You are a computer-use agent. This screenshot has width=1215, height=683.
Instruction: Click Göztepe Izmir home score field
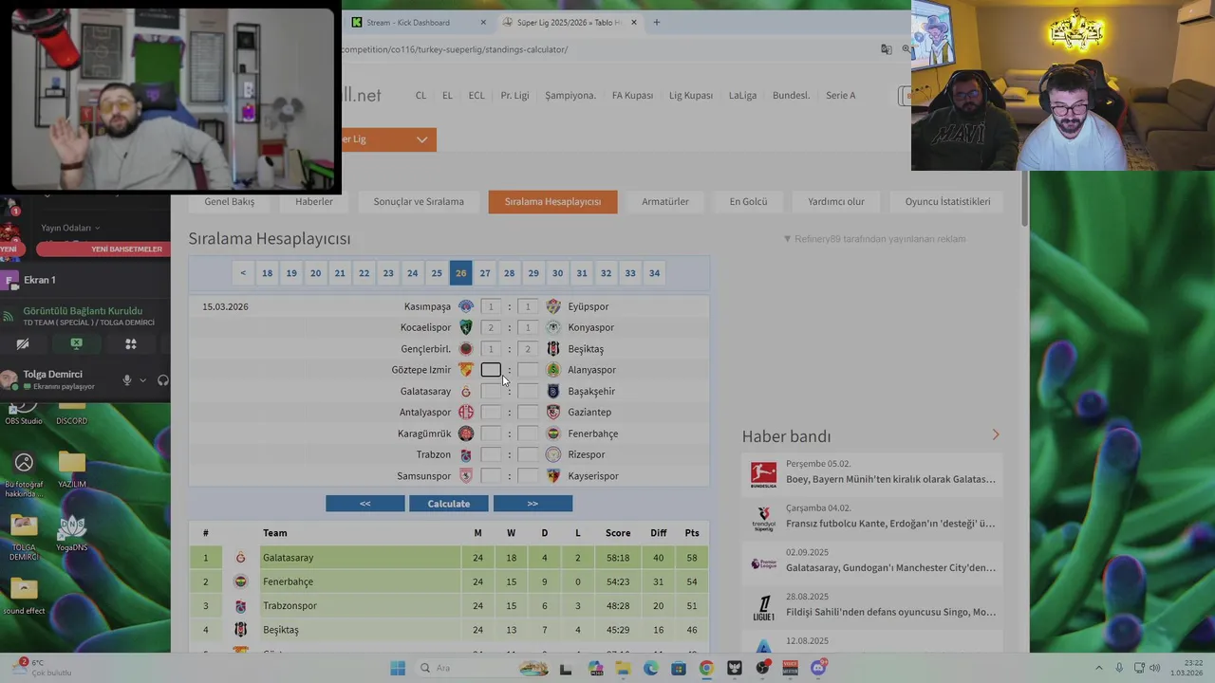click(491, 370)
